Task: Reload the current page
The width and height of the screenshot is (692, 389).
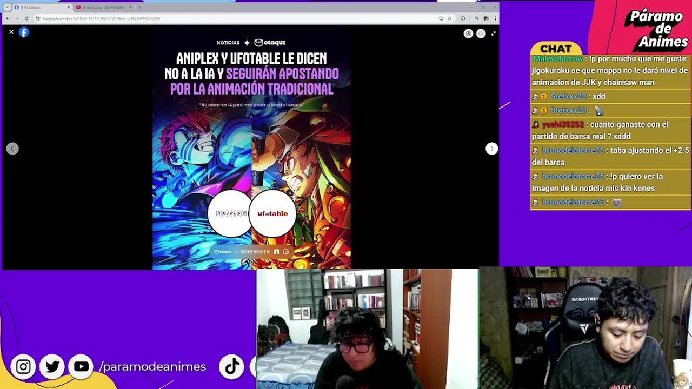Action: click(x=26, y=18)
